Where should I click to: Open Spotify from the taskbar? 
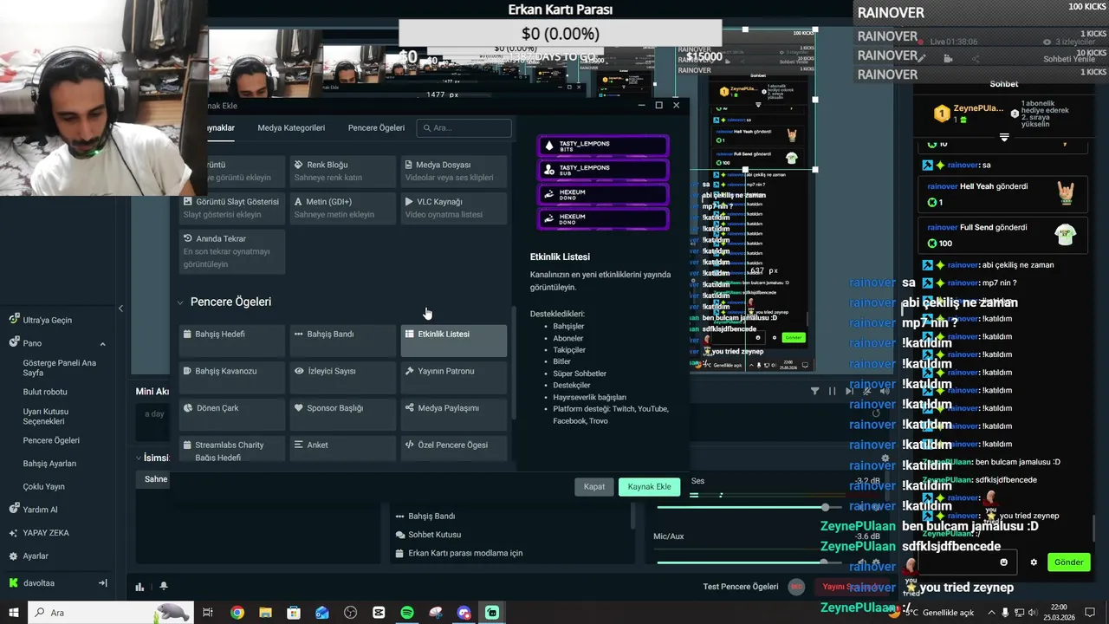point(407,613)
